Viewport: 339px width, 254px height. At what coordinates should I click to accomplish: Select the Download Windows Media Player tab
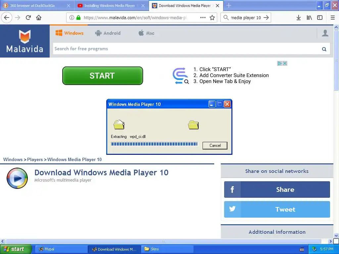pyautogui.click(x=185, y=6)
